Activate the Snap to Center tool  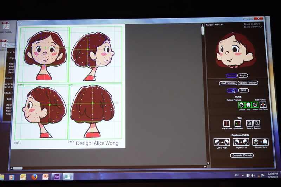click(x=227, y=123)
